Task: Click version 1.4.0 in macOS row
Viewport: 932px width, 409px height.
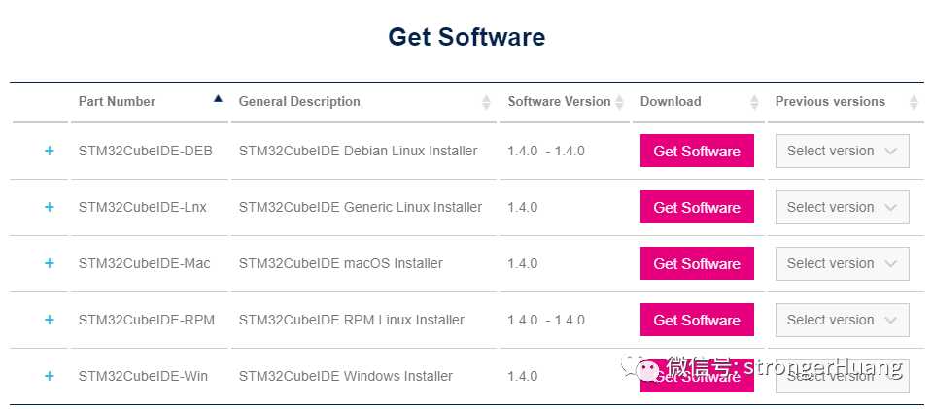Action: (523, 263)
